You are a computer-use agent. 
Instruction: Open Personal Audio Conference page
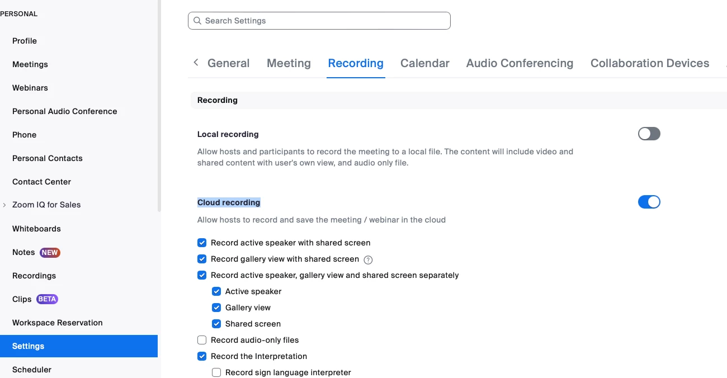click(x=65, y=111)
